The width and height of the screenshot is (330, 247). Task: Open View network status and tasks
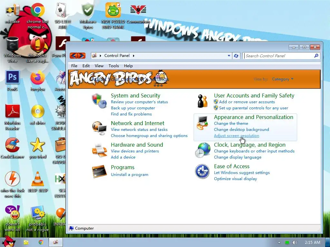[139, 130]
